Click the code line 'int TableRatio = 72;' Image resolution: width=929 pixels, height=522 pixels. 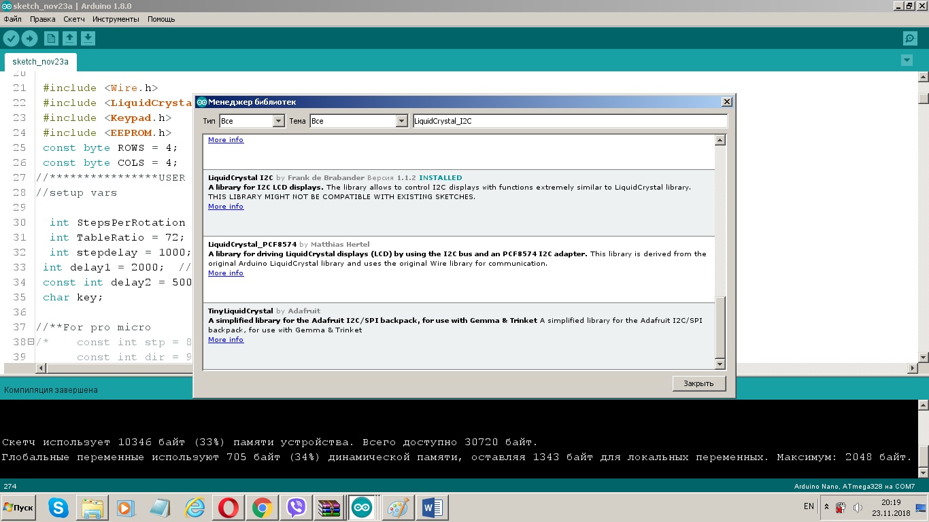(x=117, y=237)
